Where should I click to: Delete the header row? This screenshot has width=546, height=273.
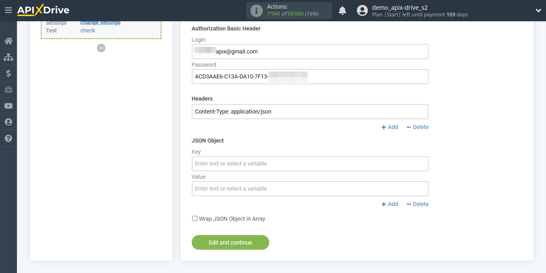tap(417, 127)
